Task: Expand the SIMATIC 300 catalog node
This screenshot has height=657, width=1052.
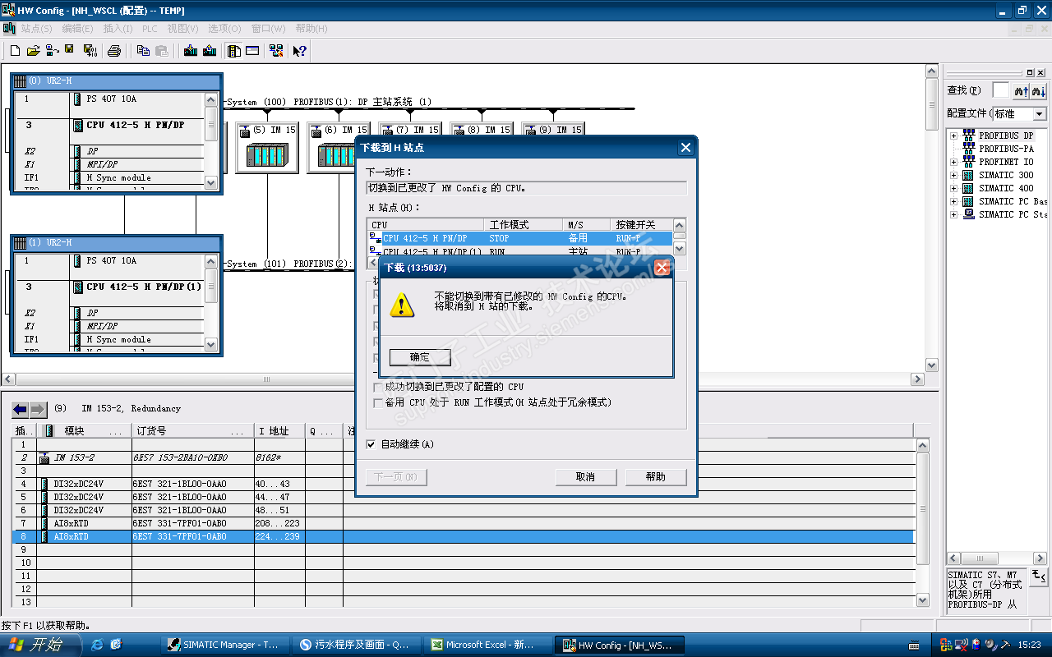Action: pyautogui.click(x=953, y=175)
